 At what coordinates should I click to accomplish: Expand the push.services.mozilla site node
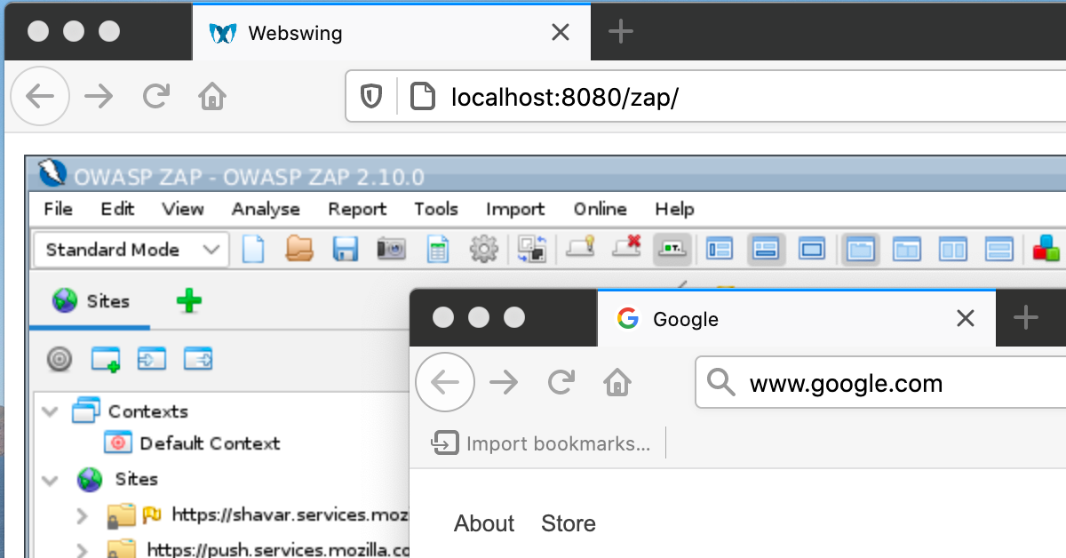click(x=82, y=551)
